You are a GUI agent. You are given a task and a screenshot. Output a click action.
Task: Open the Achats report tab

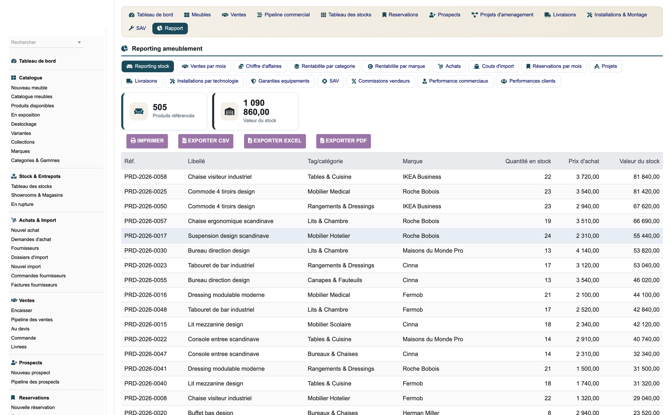(x=449, y=66)
